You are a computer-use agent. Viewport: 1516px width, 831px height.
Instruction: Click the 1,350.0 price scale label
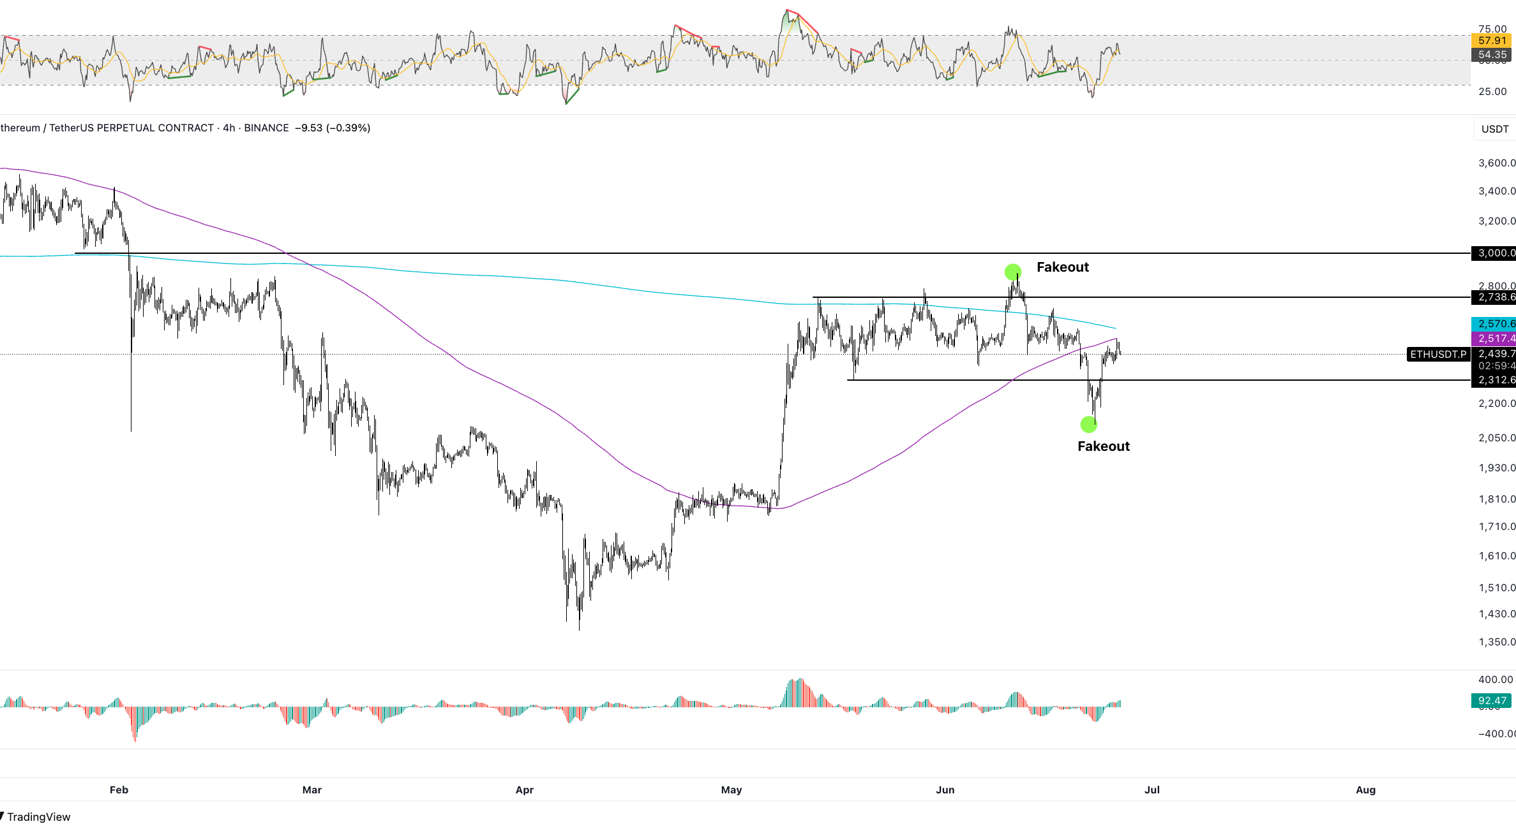point(1496,642)
